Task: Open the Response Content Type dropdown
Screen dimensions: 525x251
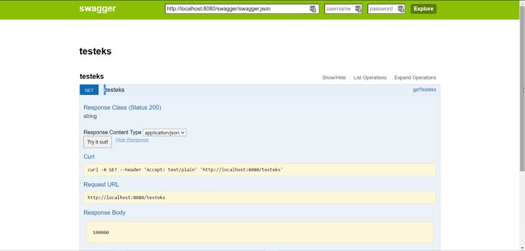Action: 165,132
